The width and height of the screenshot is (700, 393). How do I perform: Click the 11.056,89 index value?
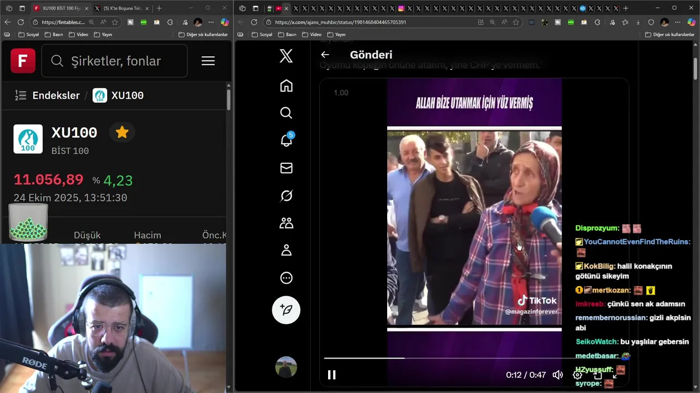tap(48, 180)
